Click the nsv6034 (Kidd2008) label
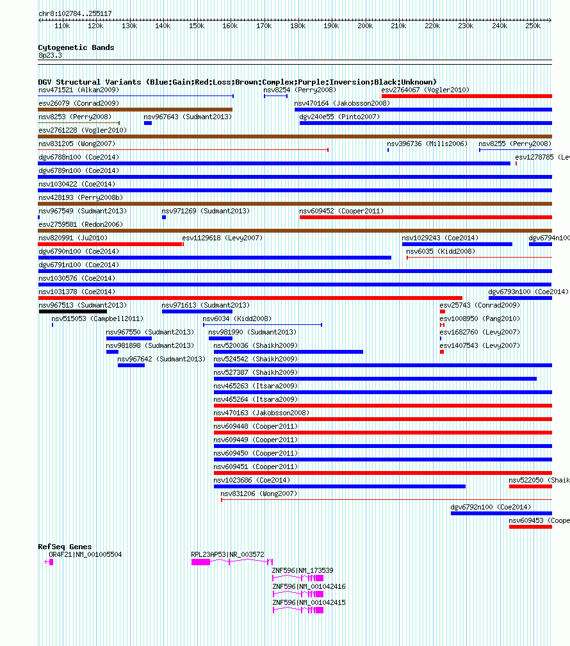Screen dimensions: 570x646 (237, 319)
